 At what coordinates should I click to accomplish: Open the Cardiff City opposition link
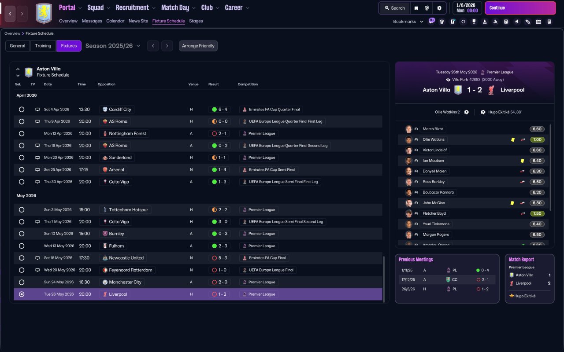(117, 110)
